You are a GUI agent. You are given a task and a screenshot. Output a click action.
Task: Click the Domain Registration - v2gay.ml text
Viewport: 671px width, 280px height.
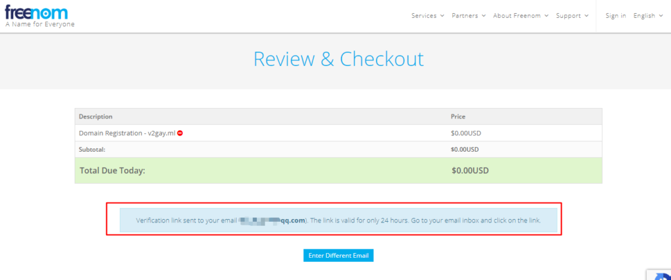pos(127,133)
